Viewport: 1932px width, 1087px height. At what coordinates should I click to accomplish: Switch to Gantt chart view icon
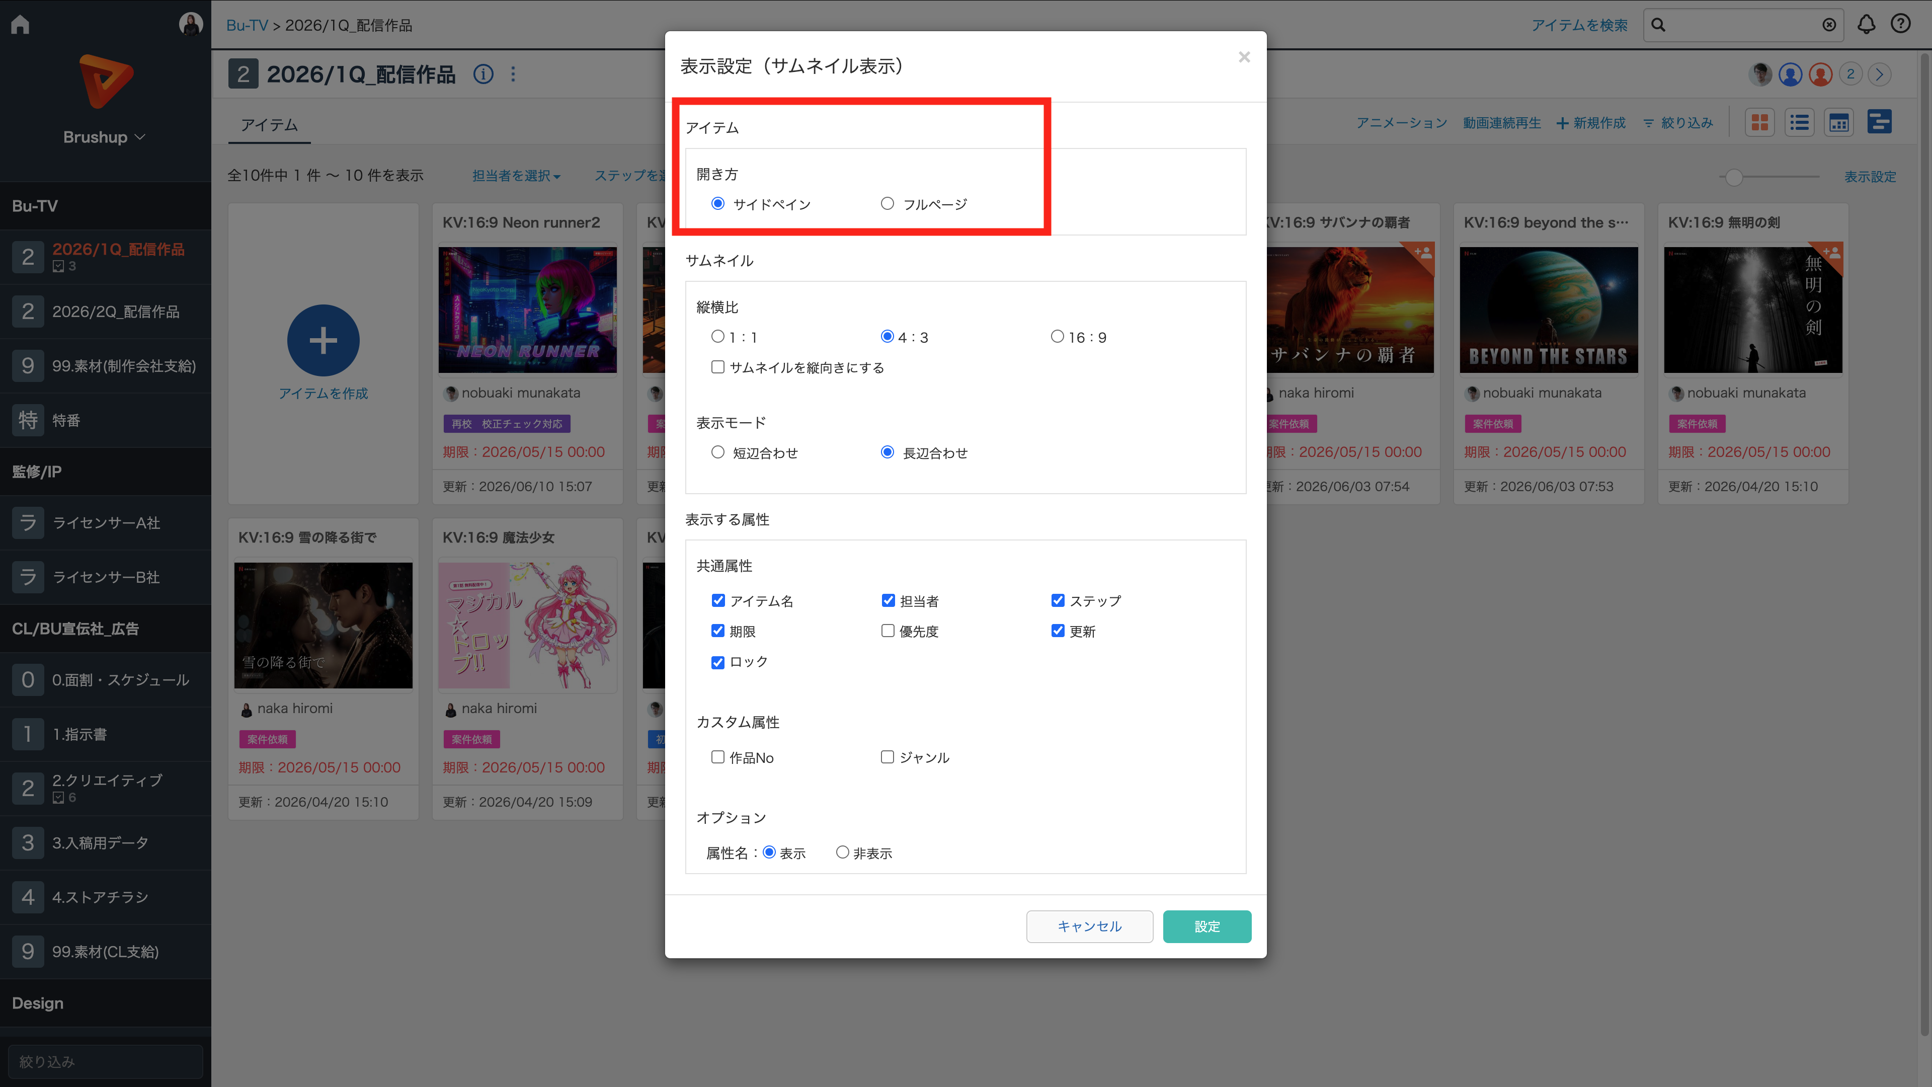(x=1879, y=122)
